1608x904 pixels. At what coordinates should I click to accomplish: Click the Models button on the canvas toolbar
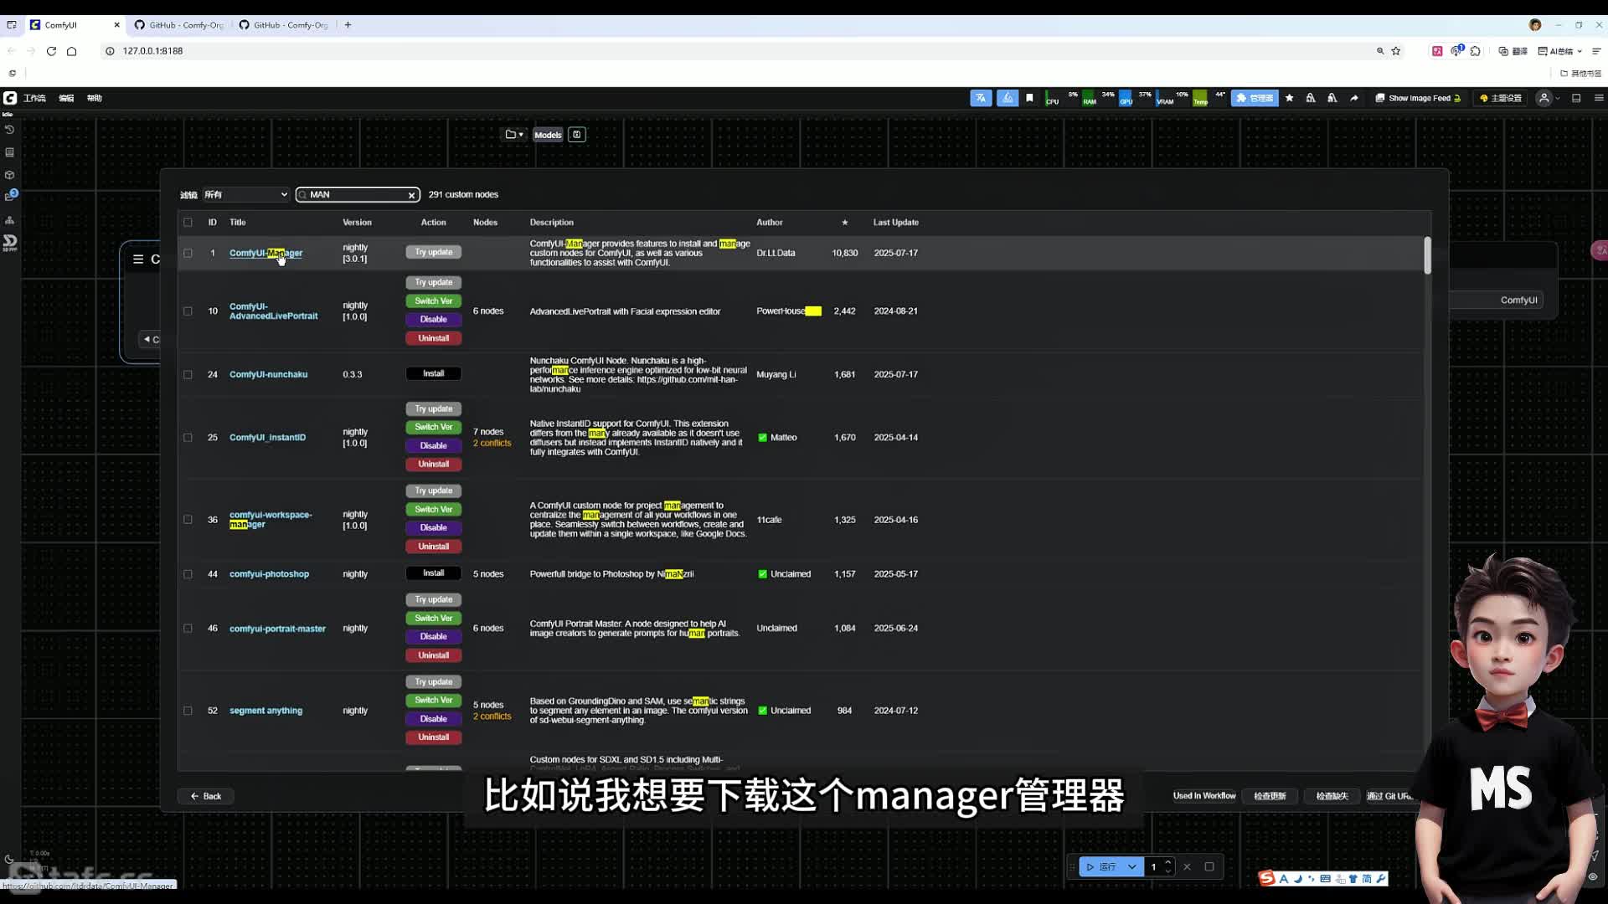[548, 135]
